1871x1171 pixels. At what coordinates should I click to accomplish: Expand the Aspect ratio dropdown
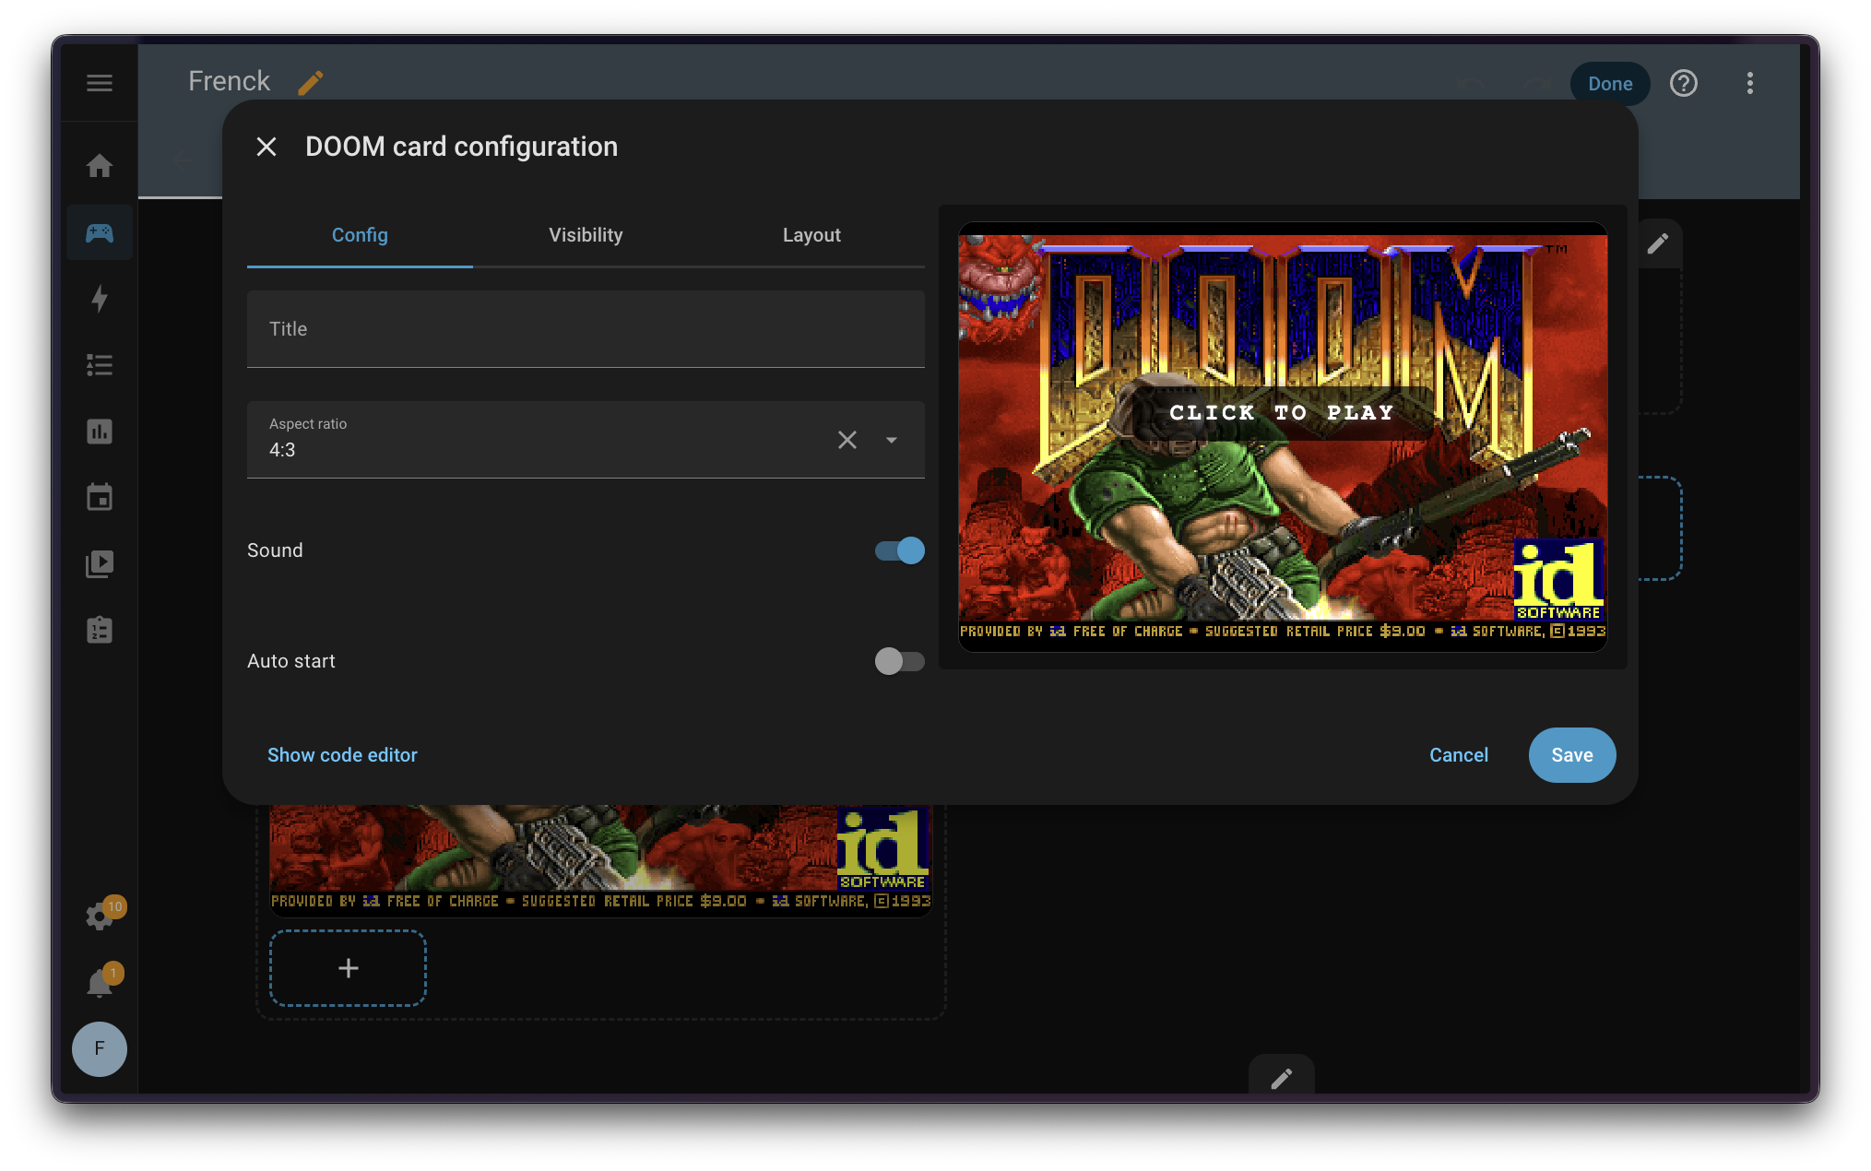892,440
